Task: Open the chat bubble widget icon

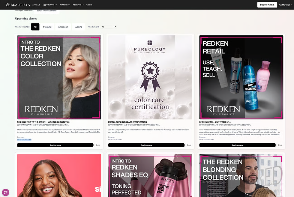Action: [x=5, y=192]
